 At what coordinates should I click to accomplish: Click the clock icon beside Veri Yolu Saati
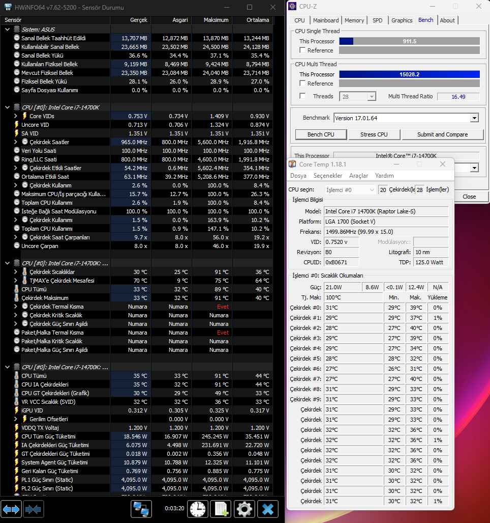click(17, 150)
